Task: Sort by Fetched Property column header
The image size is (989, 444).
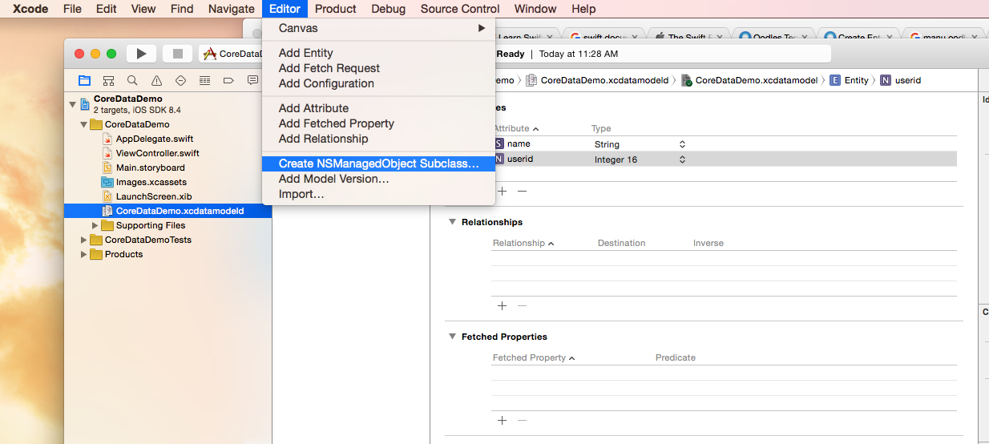Action: pos(534,357)
